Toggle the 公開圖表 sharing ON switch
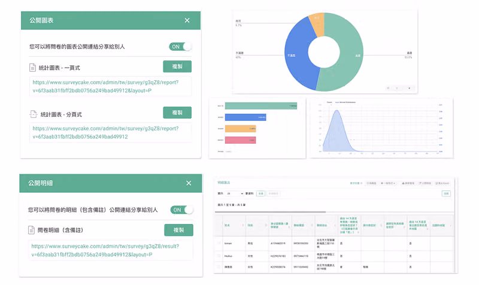This screenshot has width=479, height=285. (180, 47)
